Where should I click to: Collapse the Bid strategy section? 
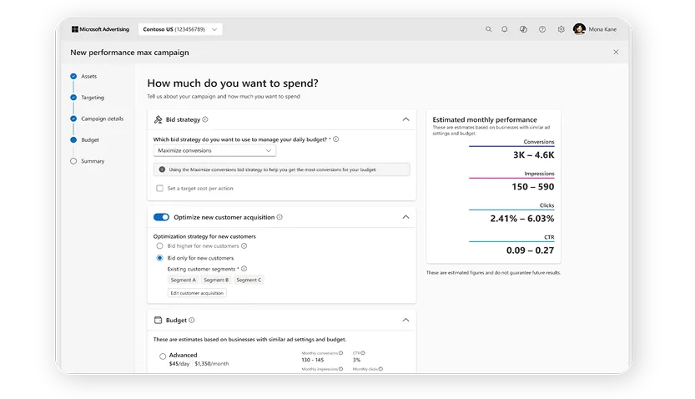[x=405, y=119]
